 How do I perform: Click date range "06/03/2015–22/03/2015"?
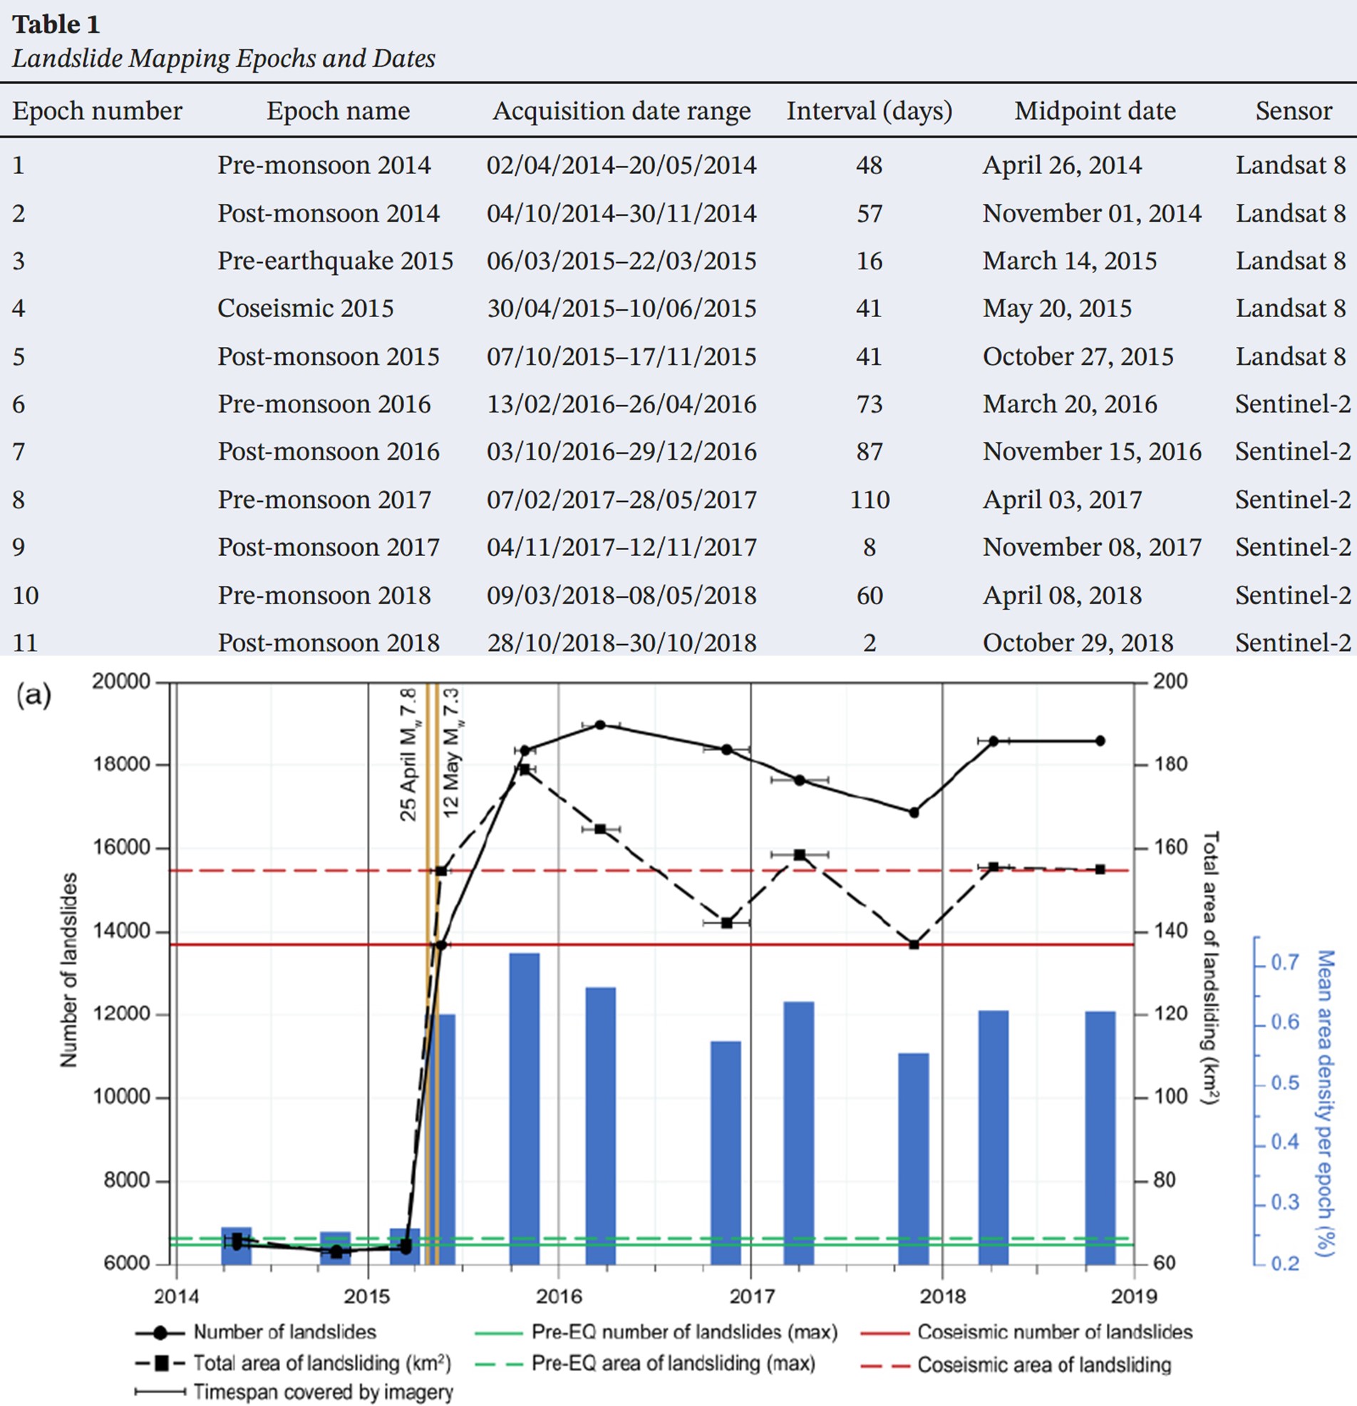point(621,261)
